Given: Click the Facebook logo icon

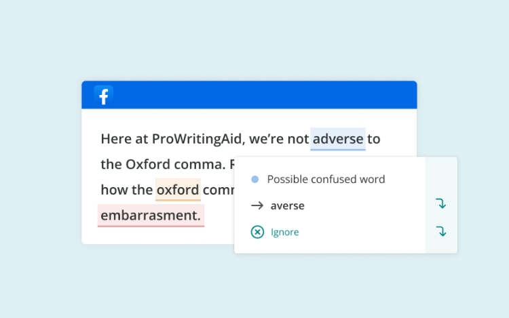Looking at the screenshot, I should (x=104, y=96).
